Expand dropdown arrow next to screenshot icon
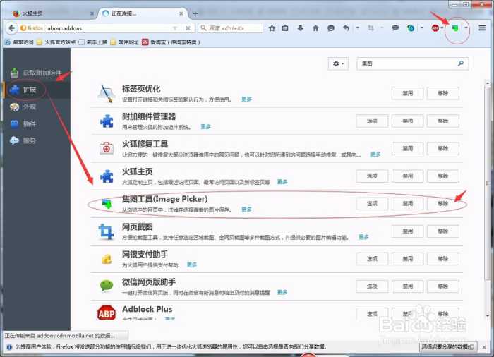This screenshot has height=357, width=494. point(382,28)
